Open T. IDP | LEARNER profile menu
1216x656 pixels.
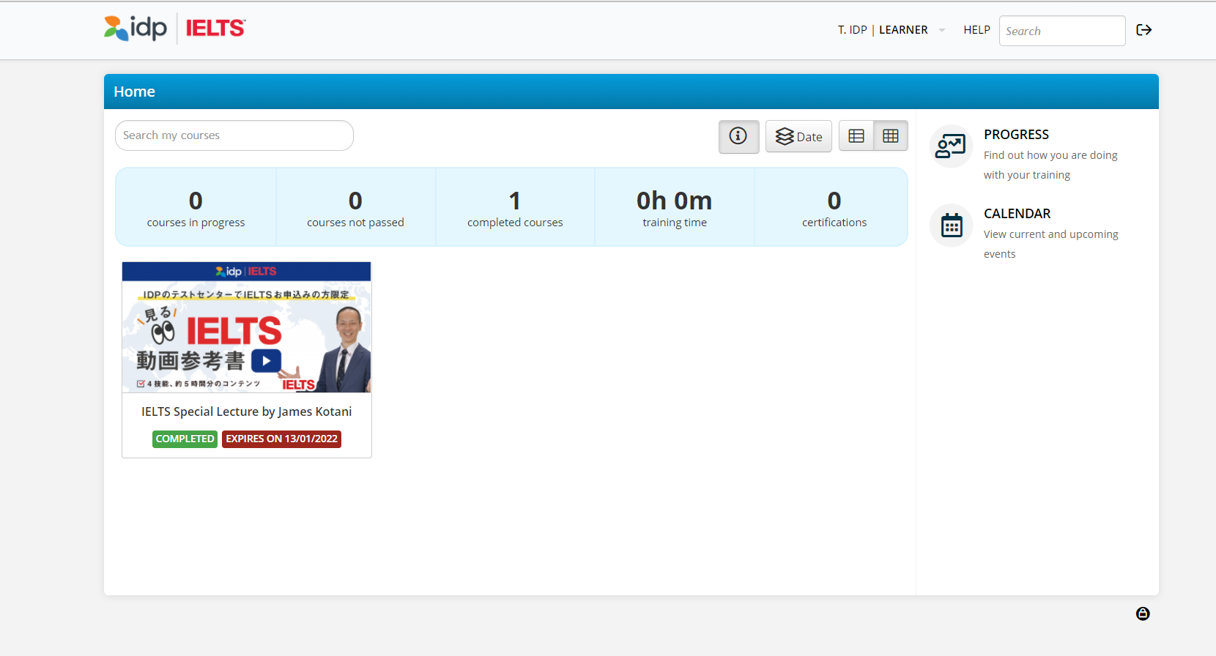(883, 30)
